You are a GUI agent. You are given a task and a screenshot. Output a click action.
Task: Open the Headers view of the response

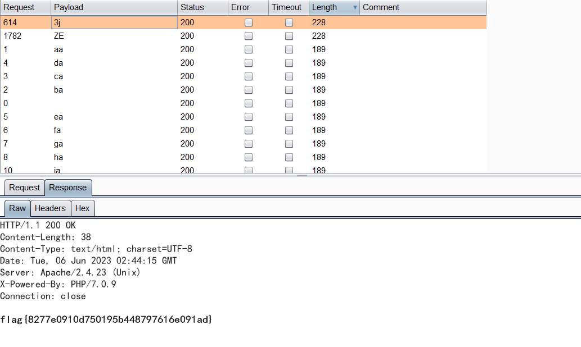click(50, 208)
